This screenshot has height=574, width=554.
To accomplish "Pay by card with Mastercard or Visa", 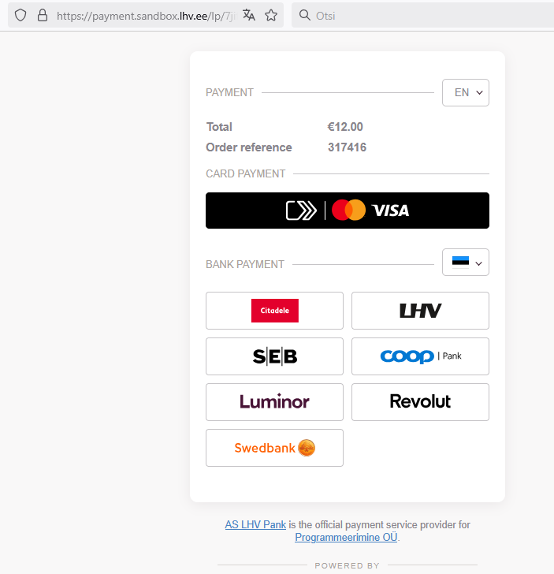I will pos(347,211).
